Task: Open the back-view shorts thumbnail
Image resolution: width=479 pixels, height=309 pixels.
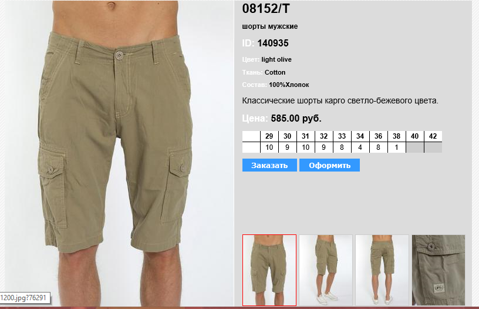Action: (382, 270)
